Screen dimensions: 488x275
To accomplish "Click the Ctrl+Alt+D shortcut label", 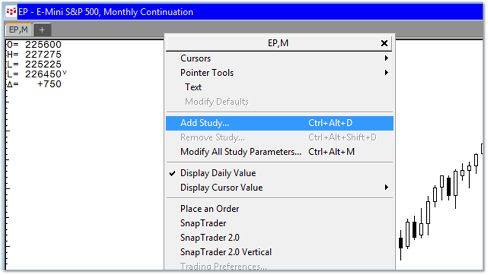I will (330, 123).
